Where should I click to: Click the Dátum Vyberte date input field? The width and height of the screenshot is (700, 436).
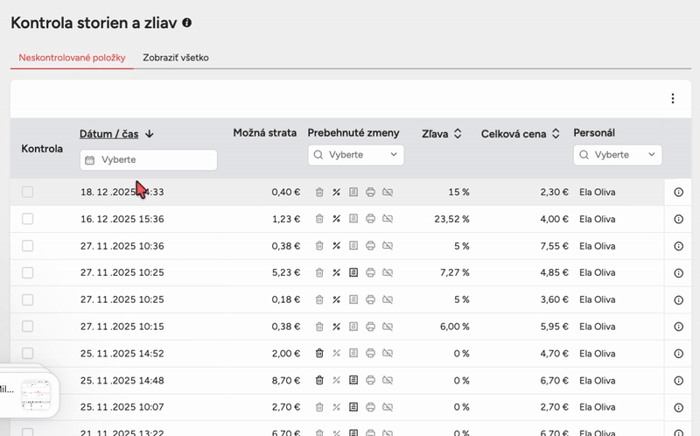149,160
